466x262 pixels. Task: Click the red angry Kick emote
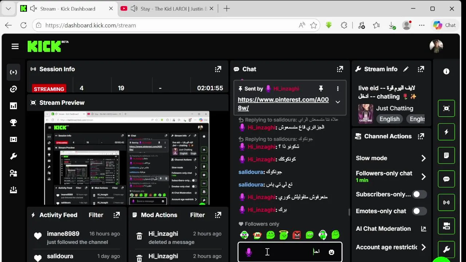click(296, 235)
